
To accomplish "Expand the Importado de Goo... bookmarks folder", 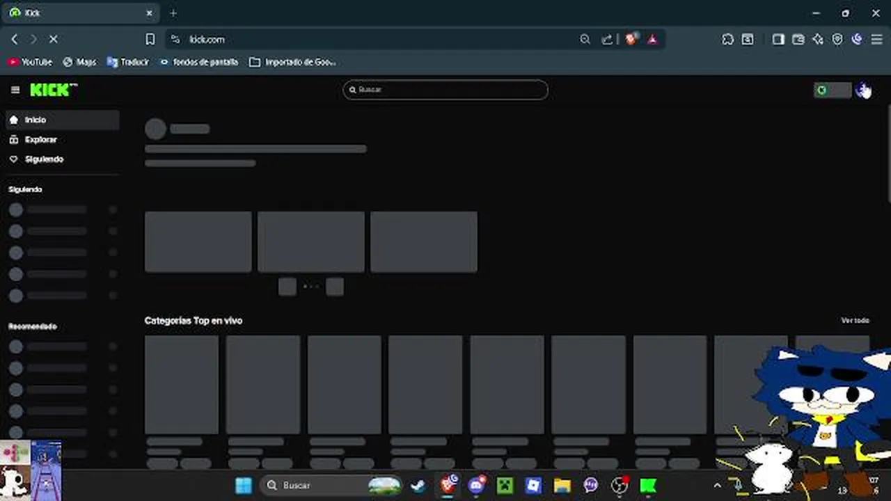I will coord(292,62).
